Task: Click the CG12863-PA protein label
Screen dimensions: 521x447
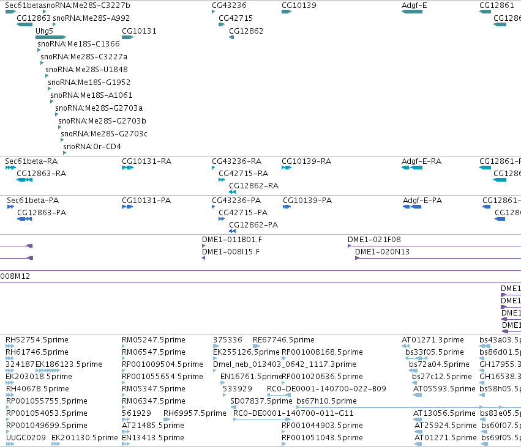Action: click(x=42, y=213)
